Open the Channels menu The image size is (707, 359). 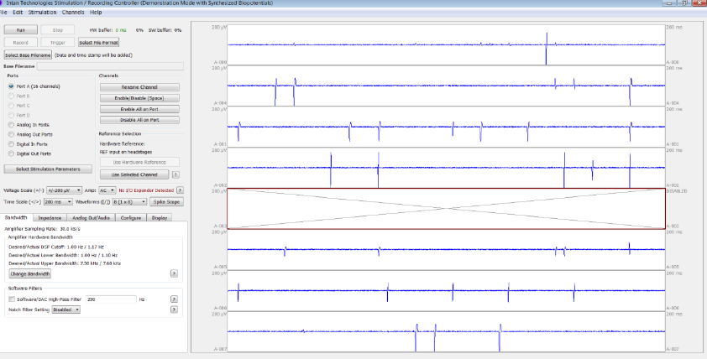(73, 12)
